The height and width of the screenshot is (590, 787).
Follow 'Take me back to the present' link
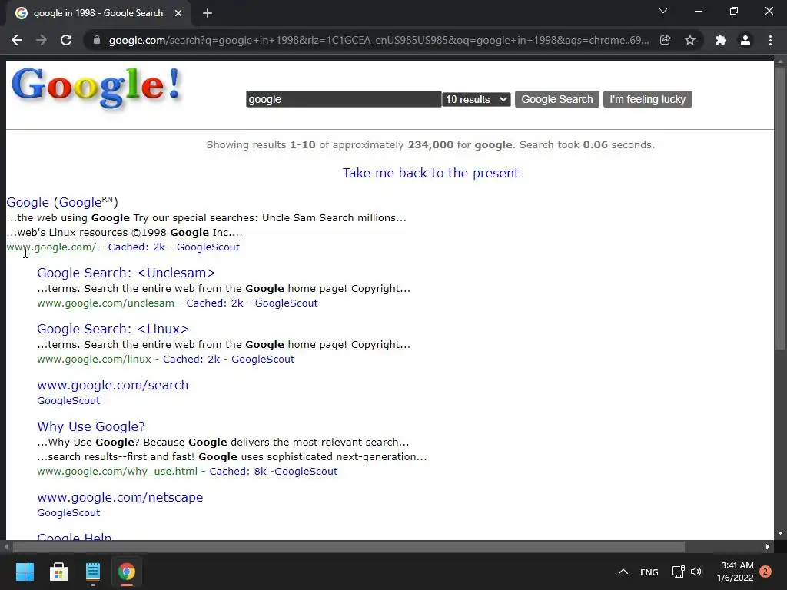click(x=430, y=173)
